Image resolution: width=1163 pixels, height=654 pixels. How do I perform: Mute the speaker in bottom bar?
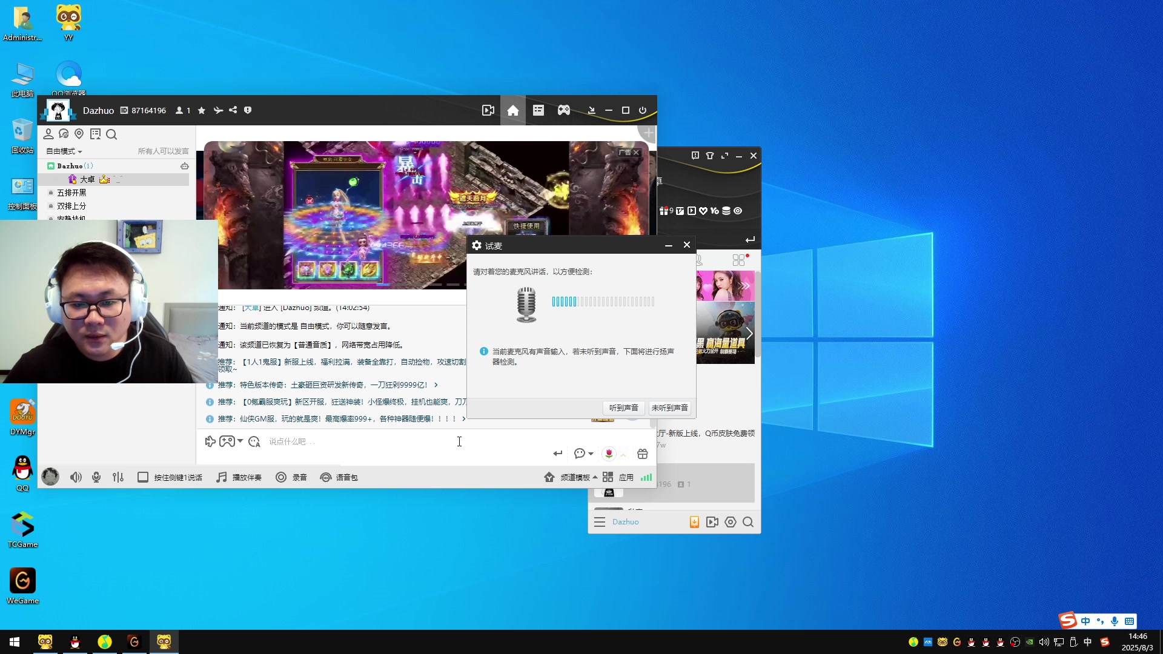76,477
